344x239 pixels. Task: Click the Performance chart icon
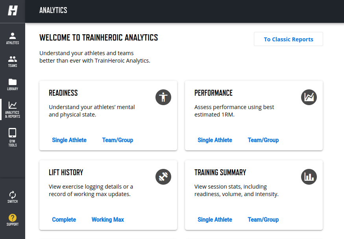(x=309, y=97)
